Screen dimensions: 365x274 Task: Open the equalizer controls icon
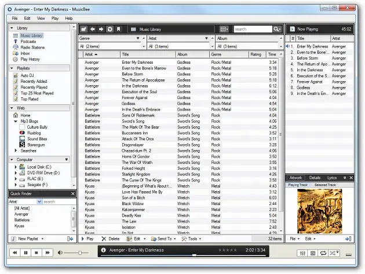(x=302, y=253)
